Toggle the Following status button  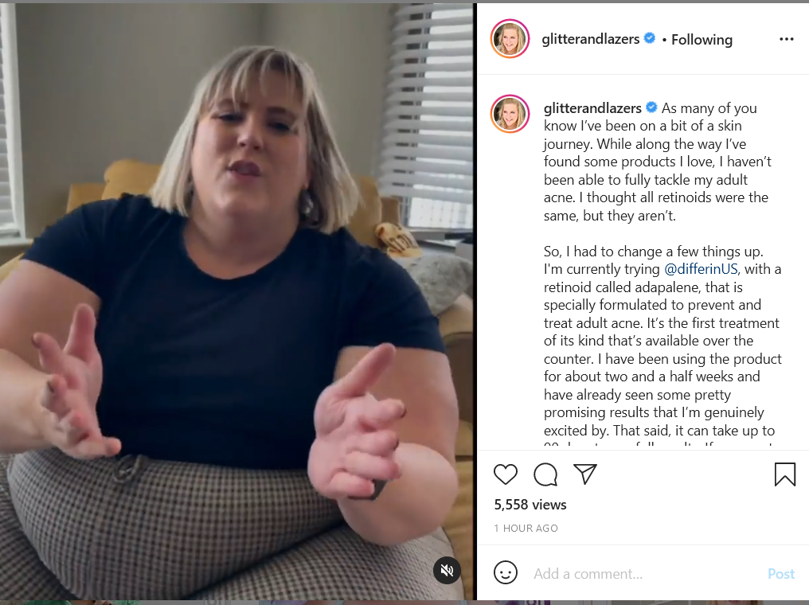702,40
